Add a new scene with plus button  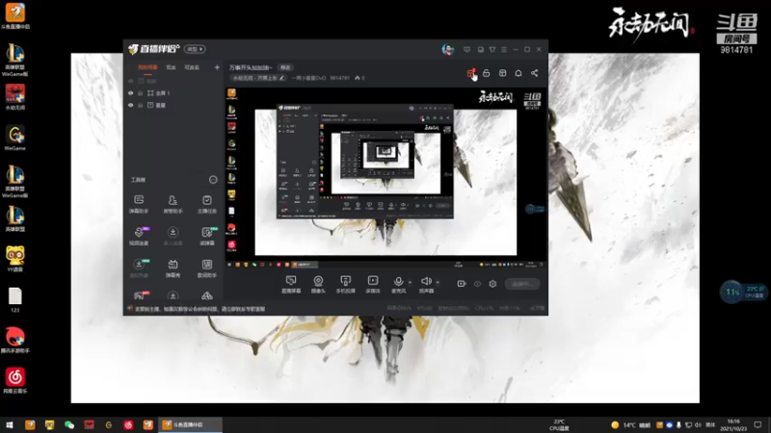click(x=217, y=67)
